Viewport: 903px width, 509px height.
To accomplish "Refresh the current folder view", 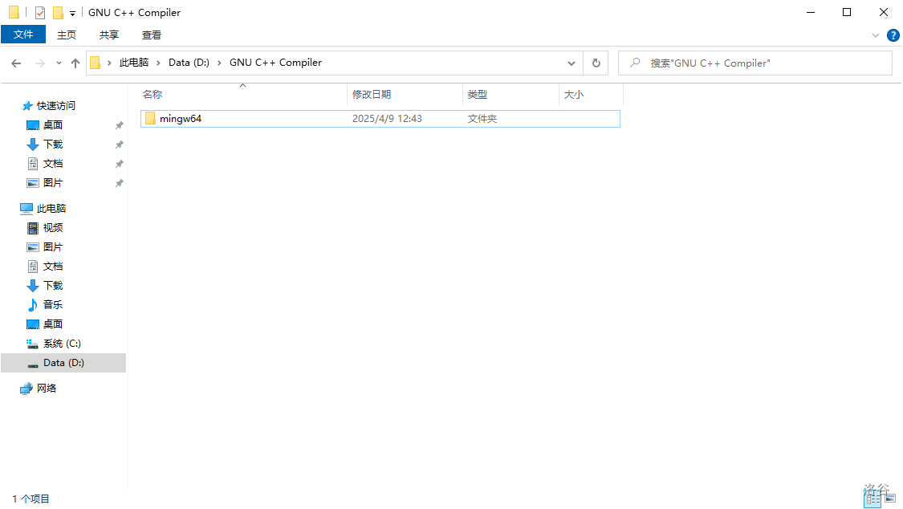I will 596,63.
